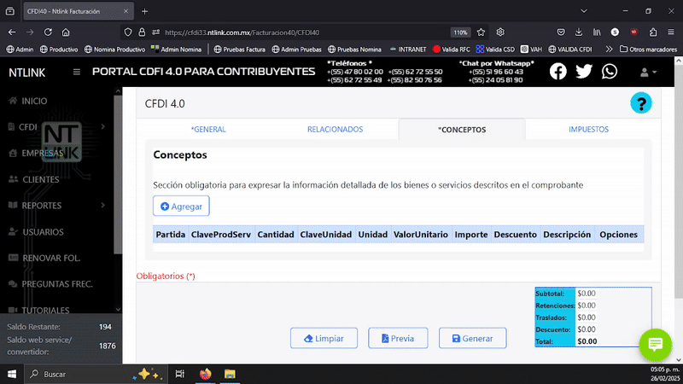The height and width of the screenshot is (384, 683).
Task: Switch to the IMPUESTOS tab
Action: click(x=588, y=130)
